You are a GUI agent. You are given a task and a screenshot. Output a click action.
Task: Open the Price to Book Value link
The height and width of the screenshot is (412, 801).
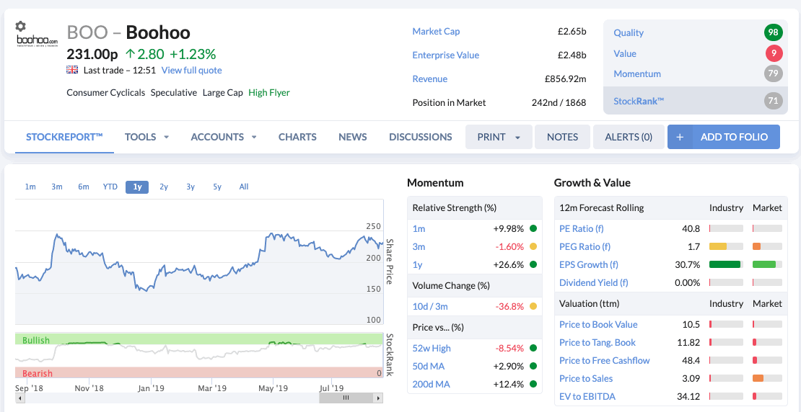[x=598, y=324]
